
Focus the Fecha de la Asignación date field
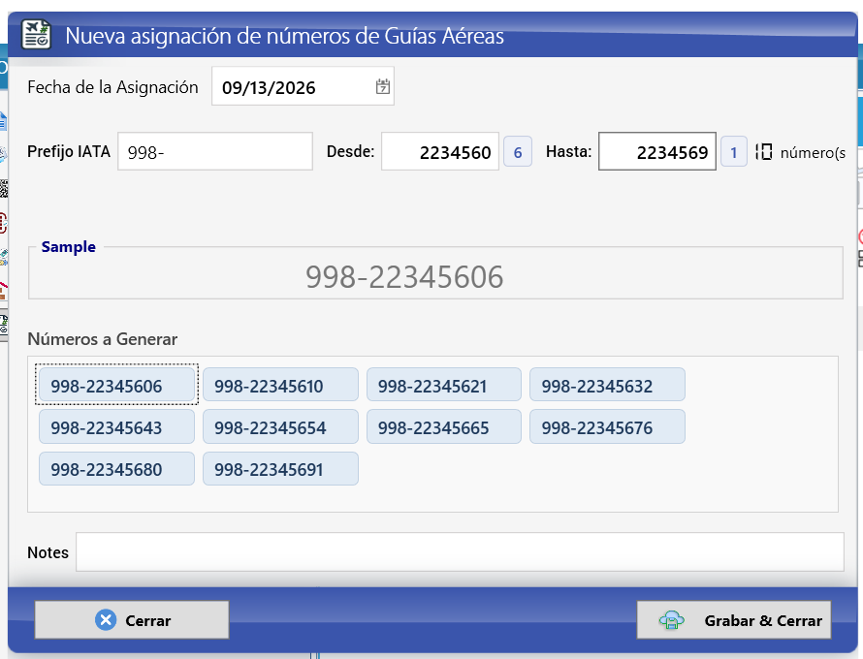(x=303, y=86)
